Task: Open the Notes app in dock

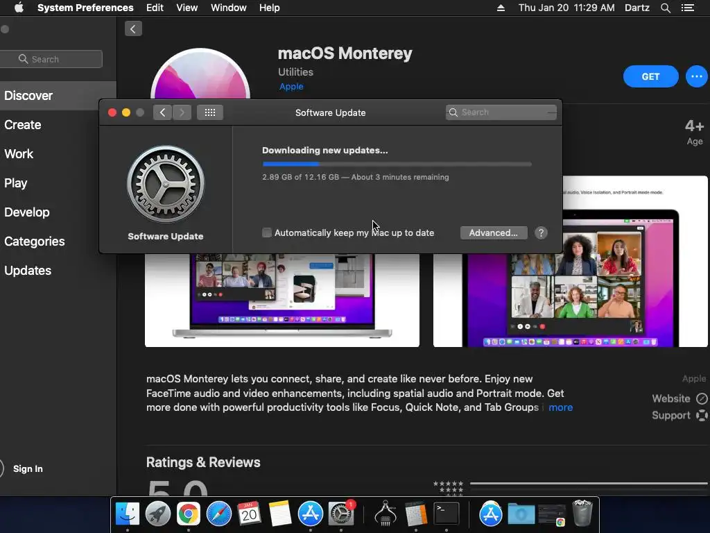Action: [280, 514]
